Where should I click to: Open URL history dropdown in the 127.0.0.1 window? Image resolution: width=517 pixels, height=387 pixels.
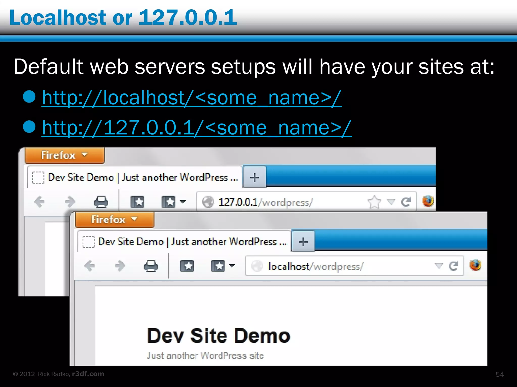click(x=391, y=202)
